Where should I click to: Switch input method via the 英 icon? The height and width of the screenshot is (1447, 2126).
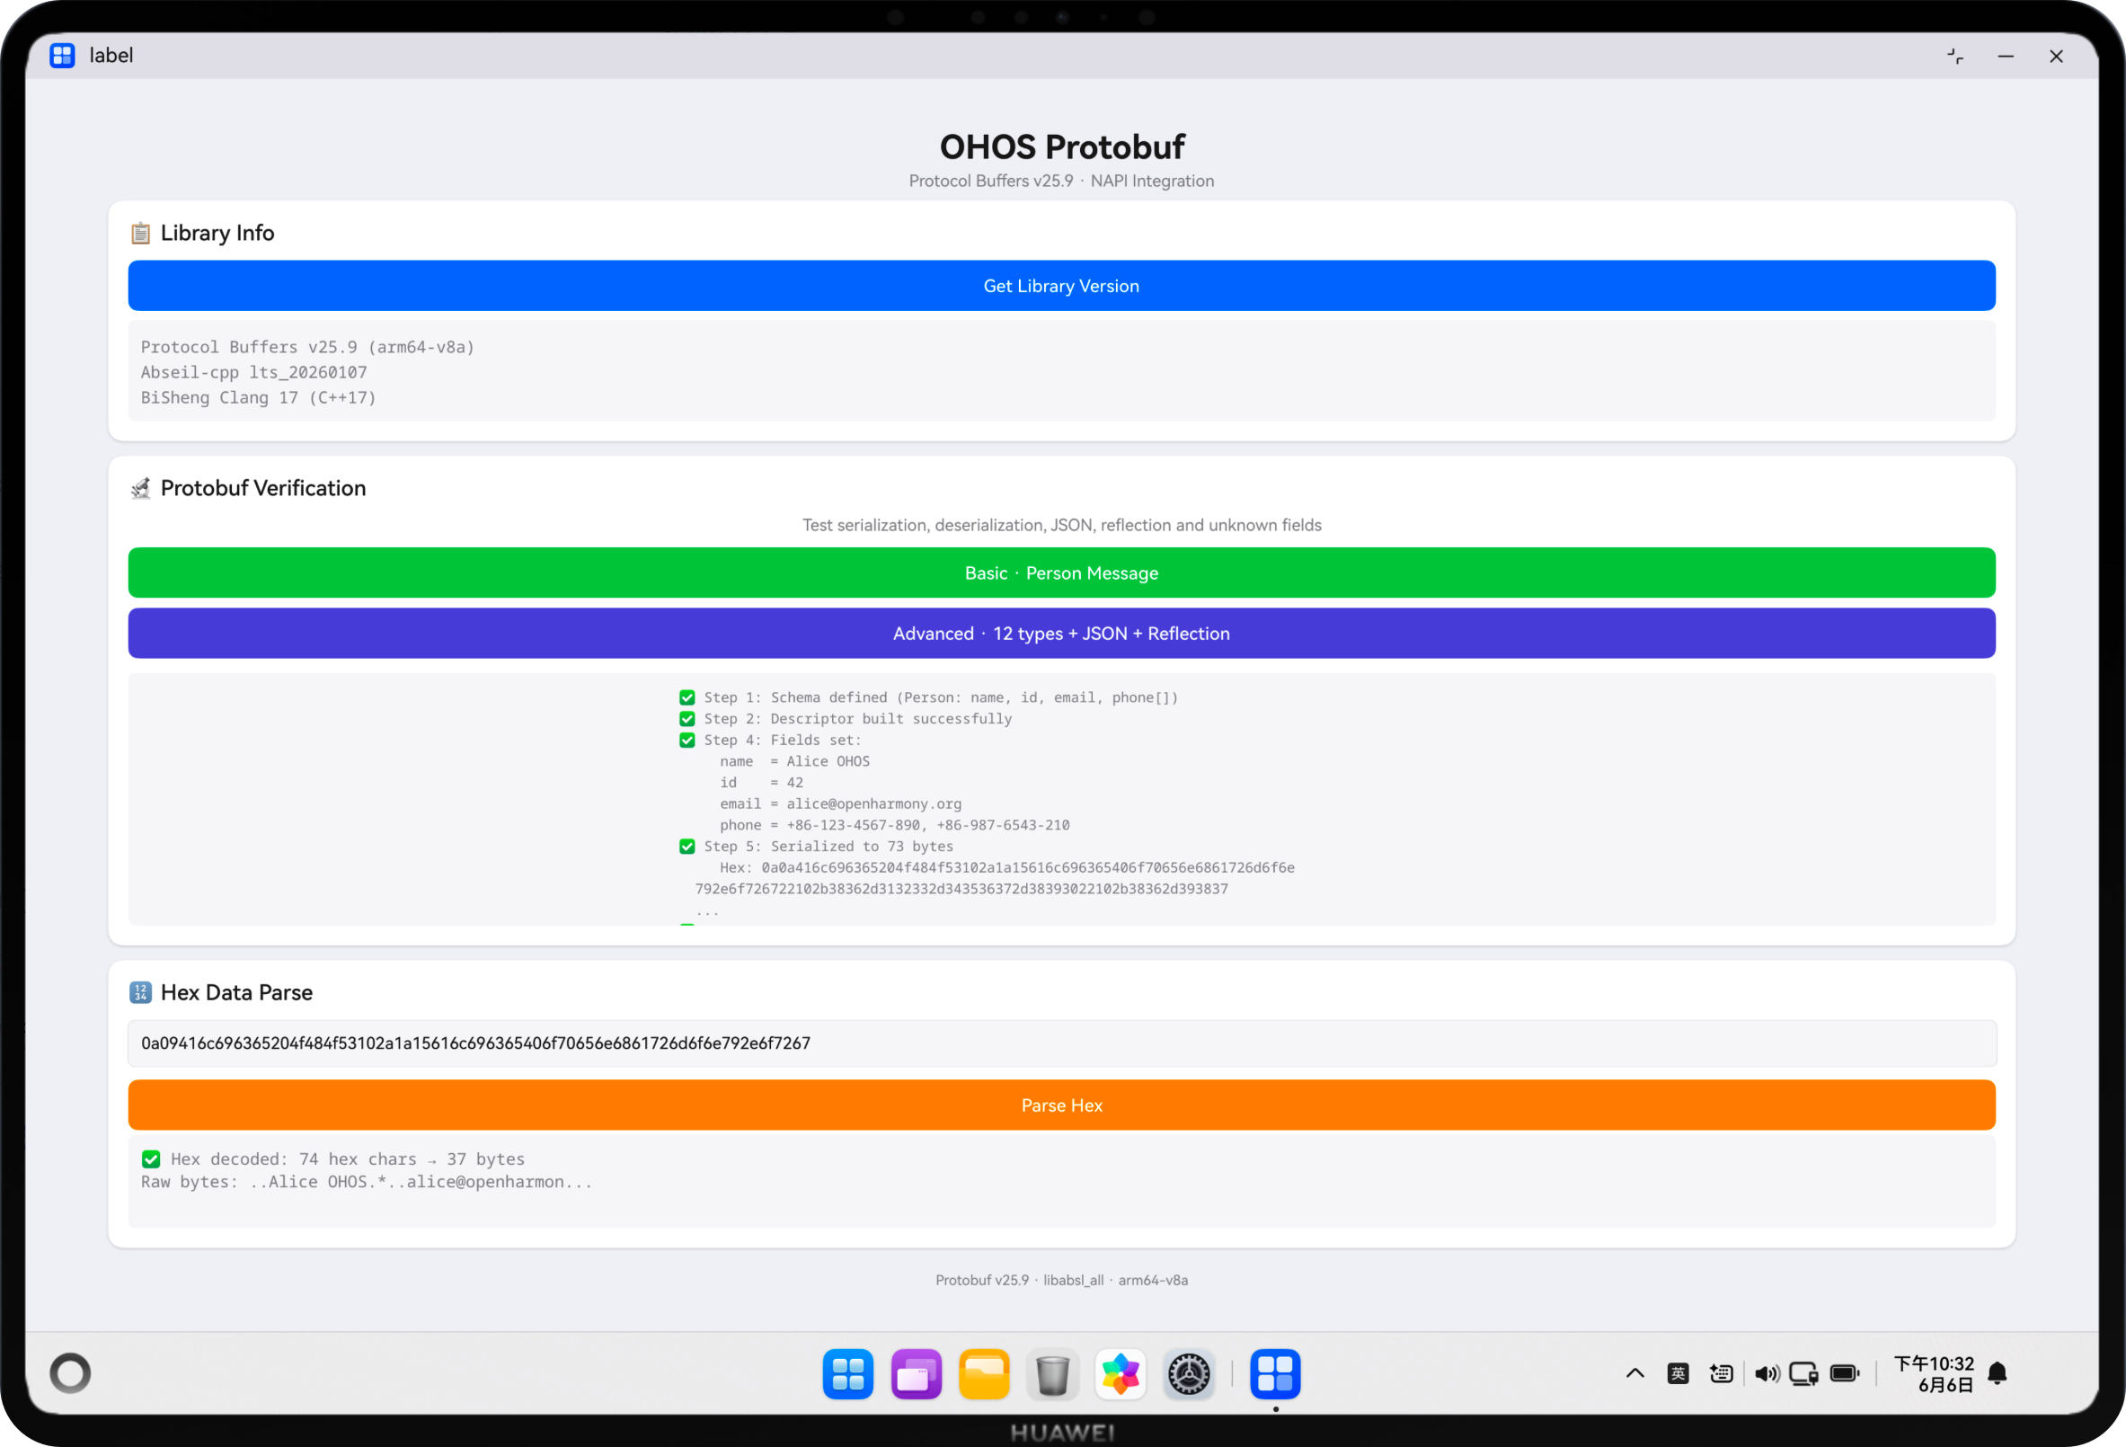[x=1678, y=1373]
